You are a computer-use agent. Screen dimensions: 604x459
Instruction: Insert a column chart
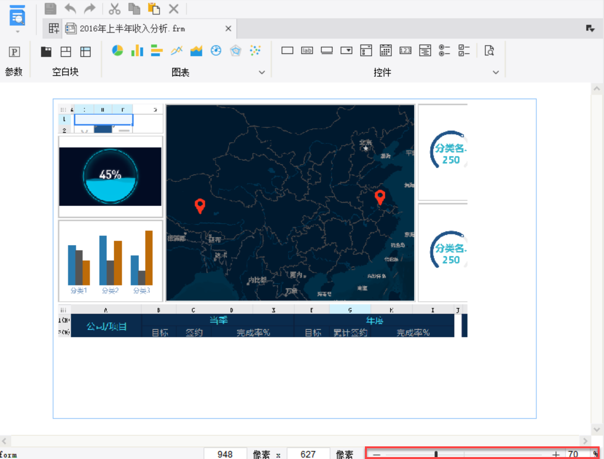pyautogui.click(x=137, y=51)
